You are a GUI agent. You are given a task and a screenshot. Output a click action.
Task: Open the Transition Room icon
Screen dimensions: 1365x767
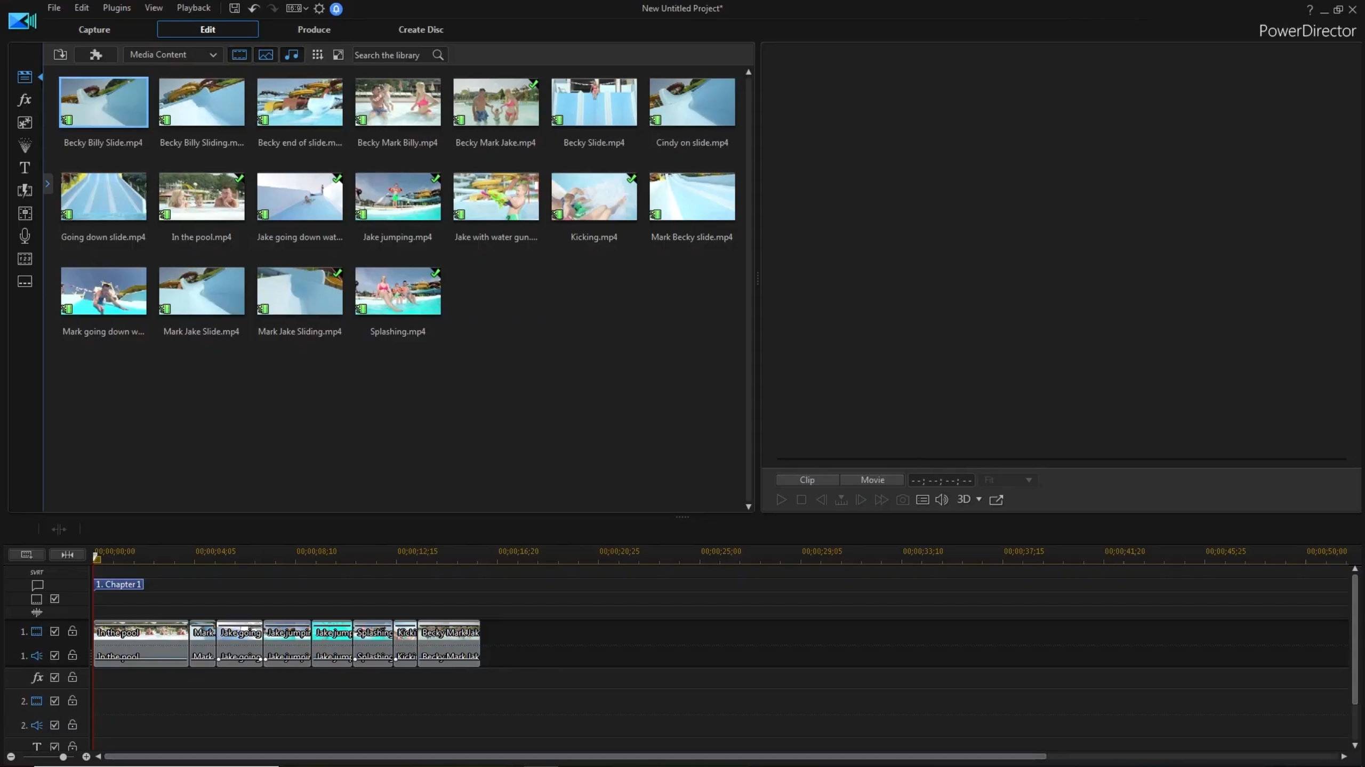tap(25, 191)
